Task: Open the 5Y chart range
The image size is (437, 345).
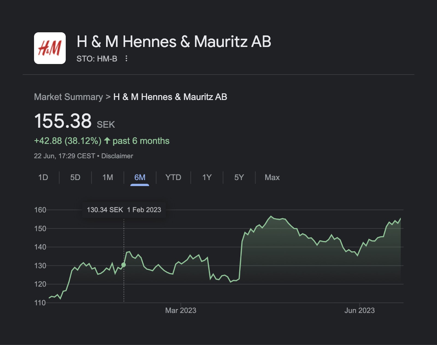Action: [x=239, y=177]
